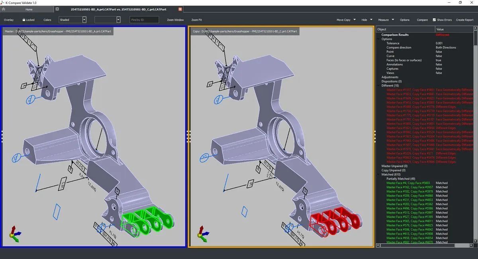Click the Object column header

(x=405, y=29)
